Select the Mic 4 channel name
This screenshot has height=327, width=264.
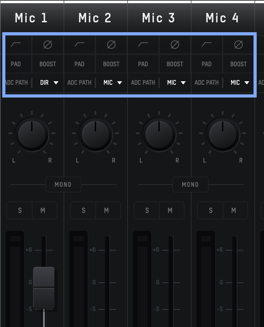[x=222, y=18]
